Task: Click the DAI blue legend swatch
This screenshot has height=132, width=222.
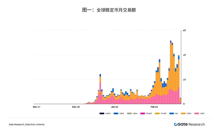Action: pos(171,113)
